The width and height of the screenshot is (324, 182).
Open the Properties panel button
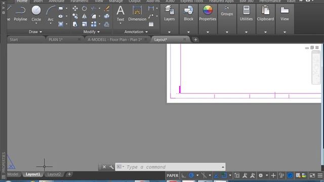[208, 13]
